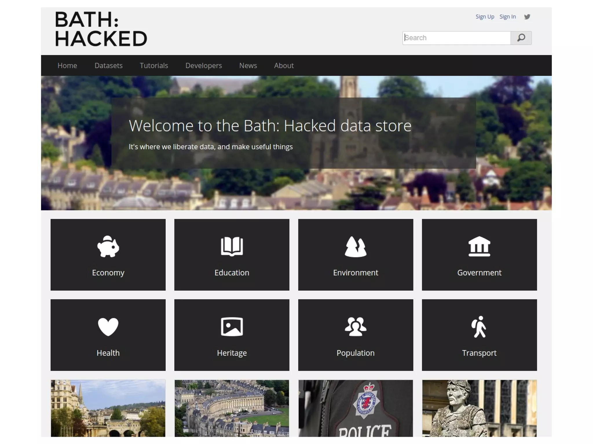The image size is (593, 444).
Task: Go to the Datasets menu item
Action: tap(109, 66)
